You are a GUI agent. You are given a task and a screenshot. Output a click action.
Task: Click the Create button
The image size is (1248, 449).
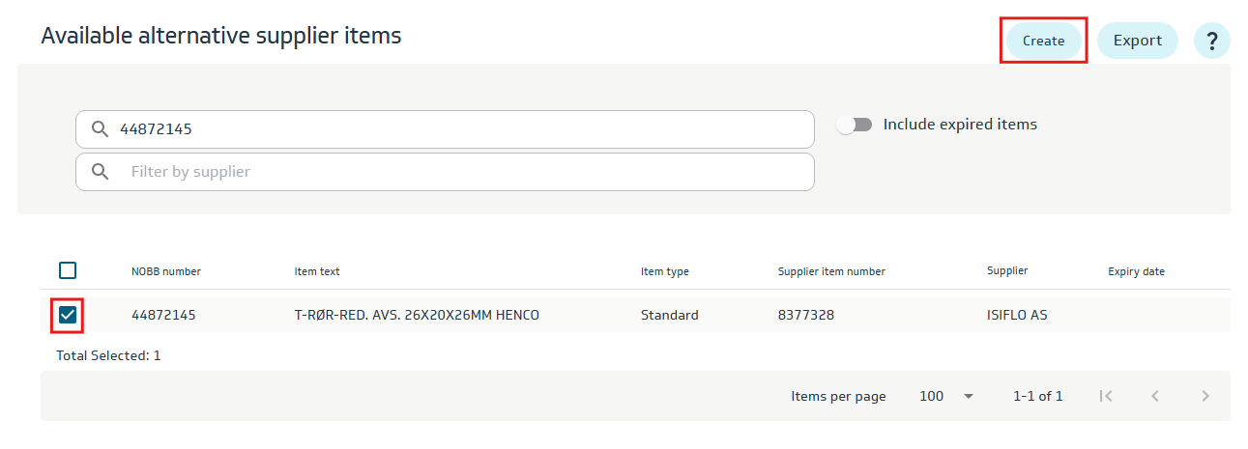pyautogui.click(x=1043, y=41)
